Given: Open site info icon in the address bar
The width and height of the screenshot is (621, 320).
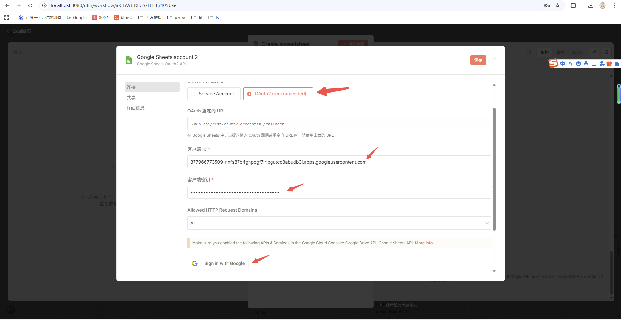Looking at the screenshot, I should pos(44,5).
